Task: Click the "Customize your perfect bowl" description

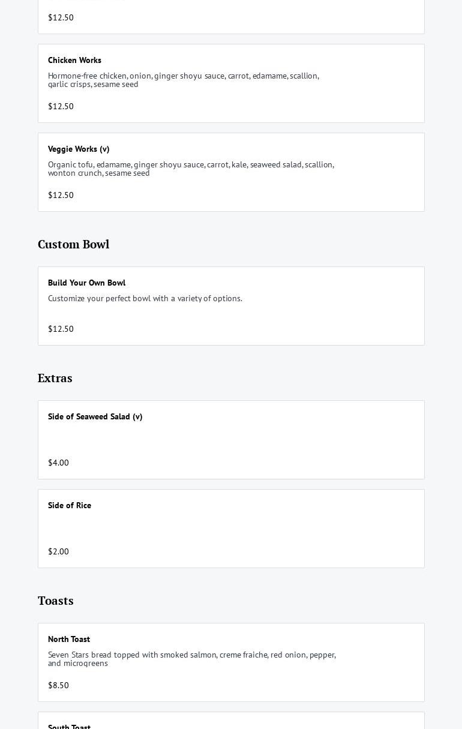Action: pos(145,298)
